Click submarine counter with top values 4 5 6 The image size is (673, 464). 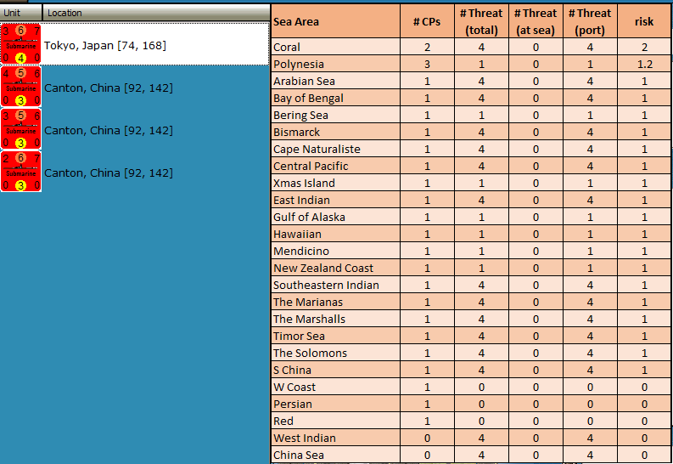[20, 87]
